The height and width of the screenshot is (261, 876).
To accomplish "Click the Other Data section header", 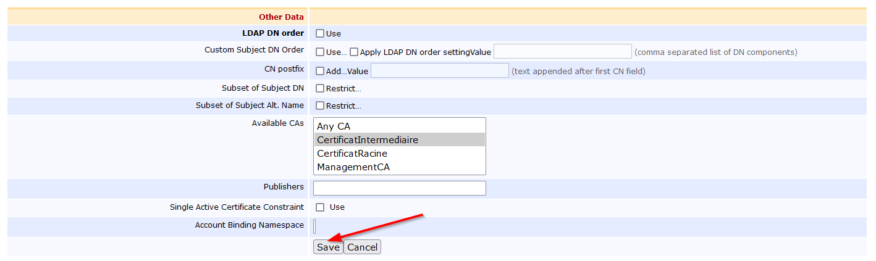I will 281,17.
